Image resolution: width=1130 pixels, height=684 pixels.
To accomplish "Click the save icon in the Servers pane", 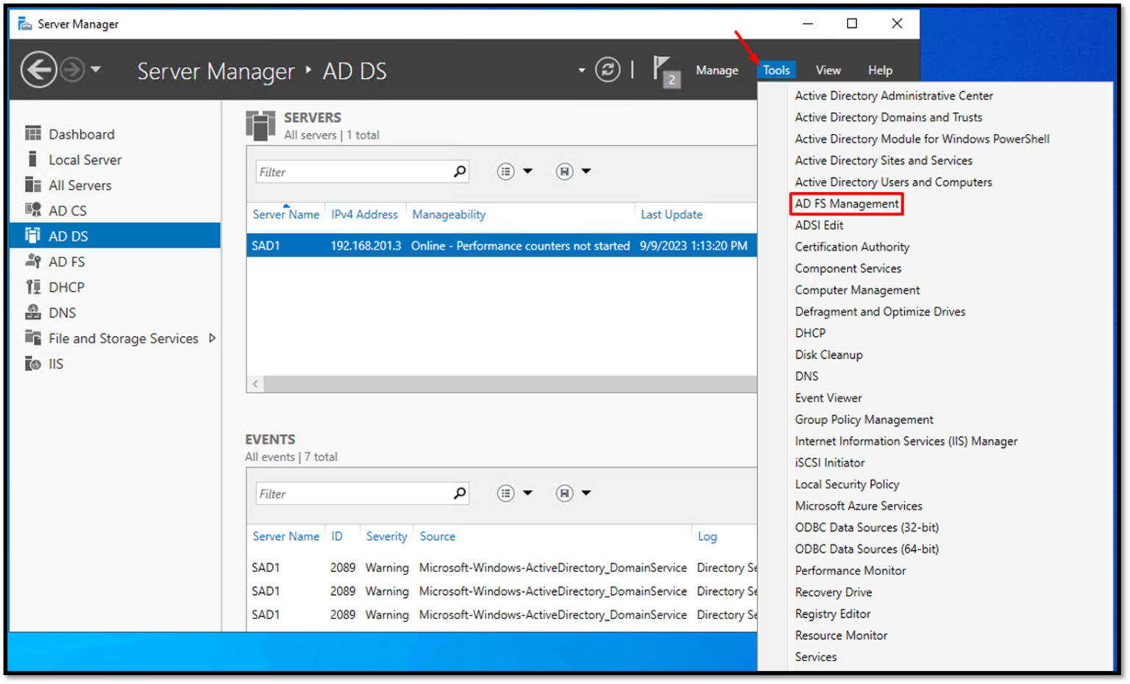I will 564,171.
